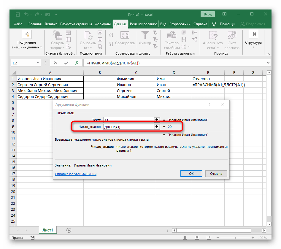281x249 pixels.
Task: Add a new sheet with plus icon
Action: click(69, 230)
